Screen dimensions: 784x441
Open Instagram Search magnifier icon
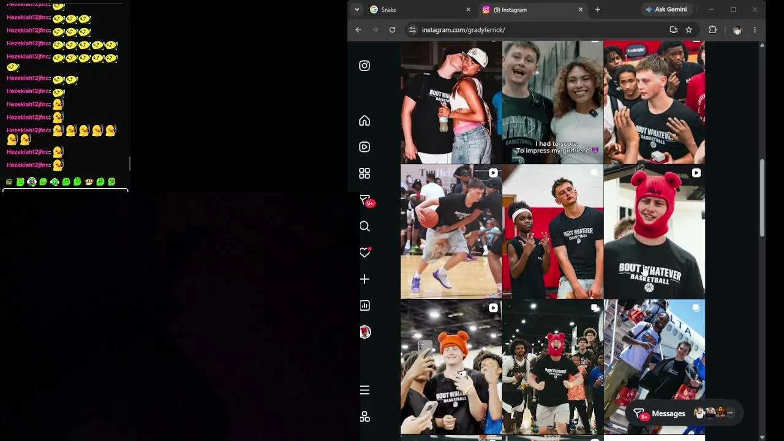pos(364,227)
